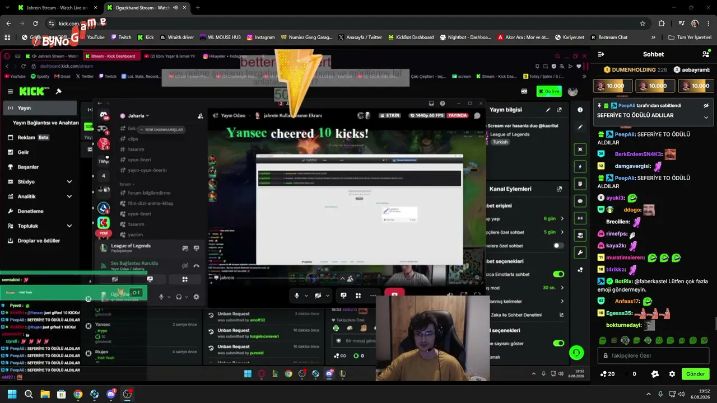Open Discord call activities grid icon
Viewport: 717px width, 403px height.
[x=358, y=296]
